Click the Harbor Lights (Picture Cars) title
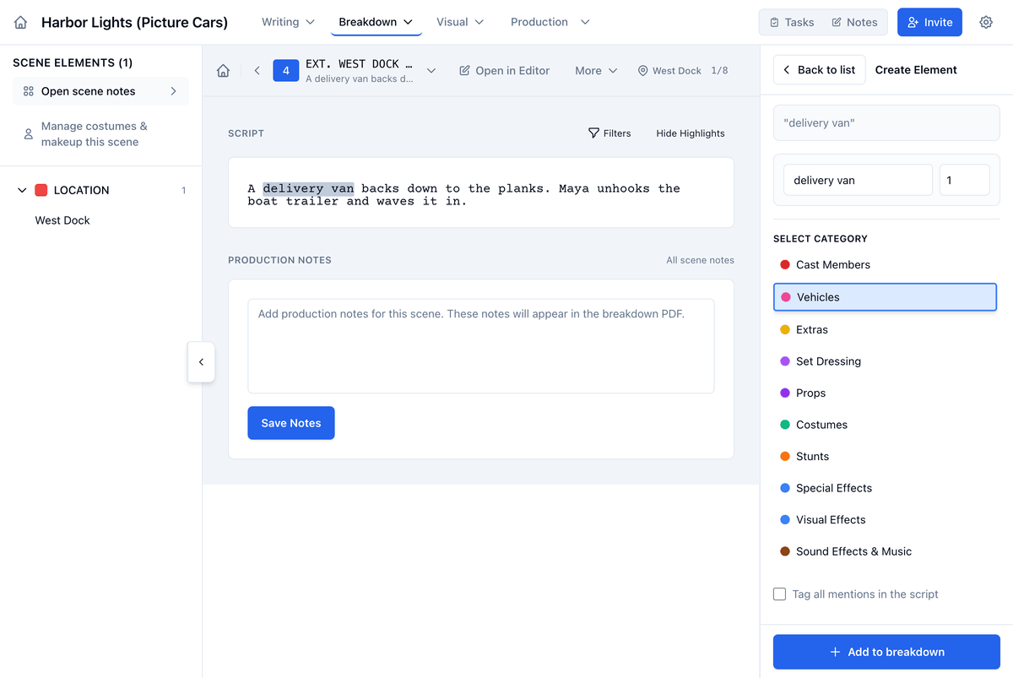This screenshot has width=1013, height=678. [x=134, y=23]
